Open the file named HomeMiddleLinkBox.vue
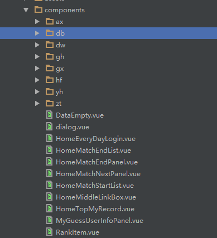The height and width of the screenshot is (238, 217). [96, 197]
